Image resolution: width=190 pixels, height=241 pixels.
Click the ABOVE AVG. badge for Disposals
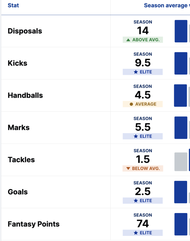click(143, 40)
